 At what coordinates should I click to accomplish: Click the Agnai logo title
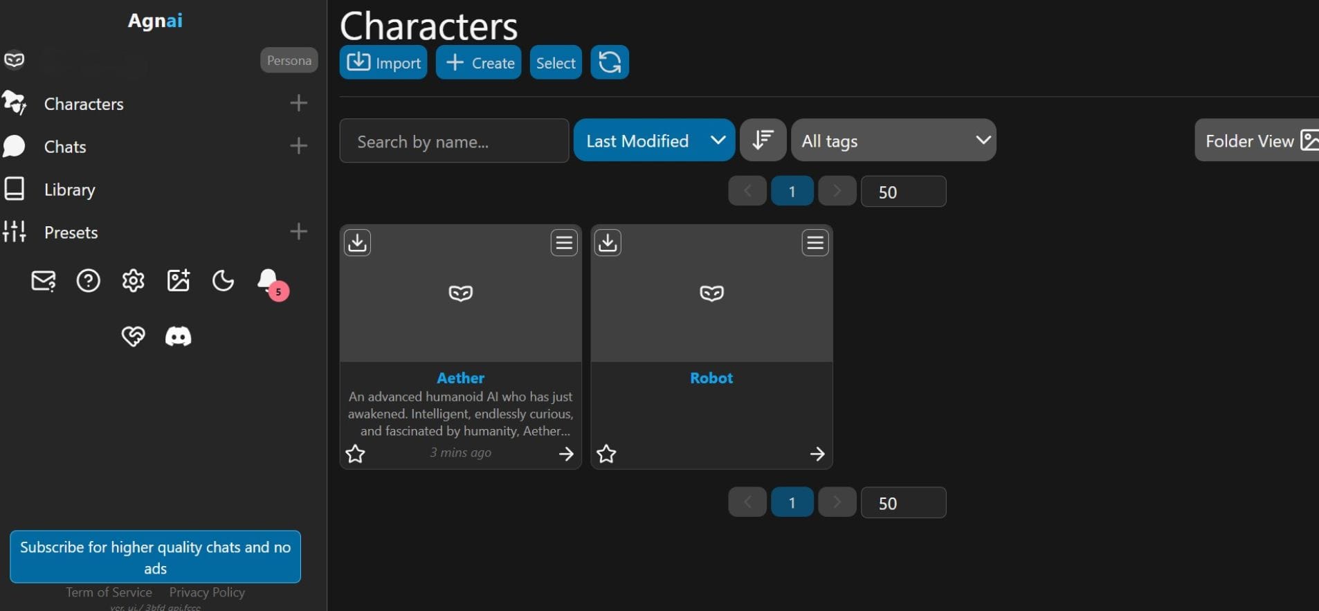coord(155,21)
